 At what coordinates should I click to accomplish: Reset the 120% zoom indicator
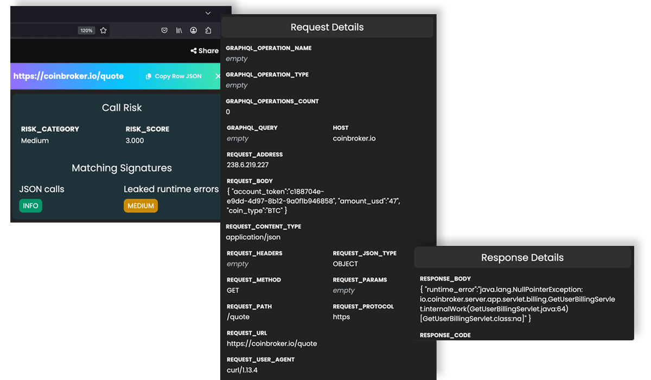(86, 30)
